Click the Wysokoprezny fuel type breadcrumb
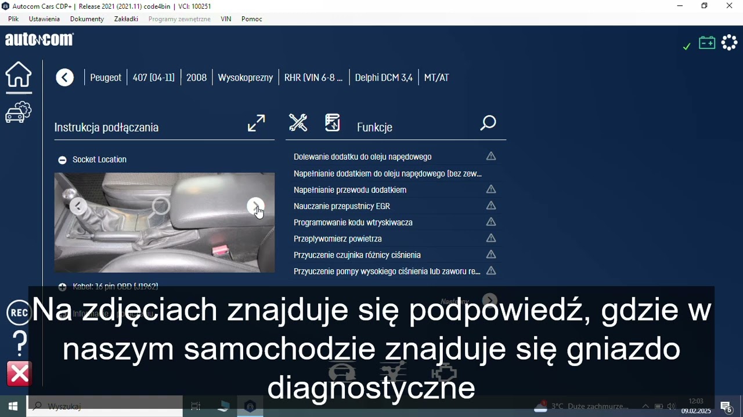Viewport: 743px width, 417px height. [x=246, y=78]
